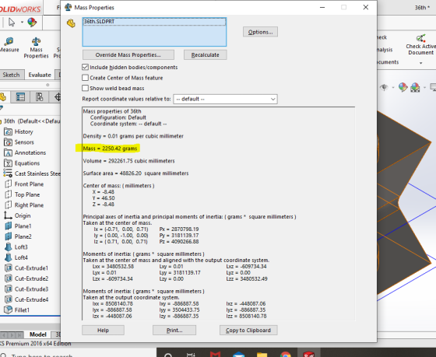Screen dimensions: 436x357
Task: Click the Print button in dialog
Action: click(x=174, y=330)
